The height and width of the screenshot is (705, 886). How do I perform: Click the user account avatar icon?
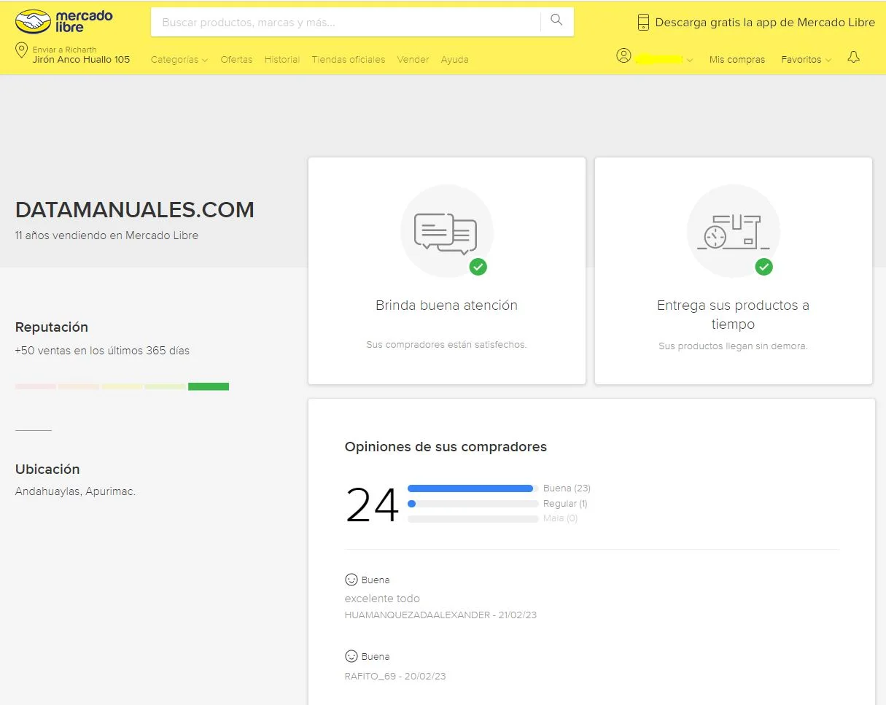point(623,55)
